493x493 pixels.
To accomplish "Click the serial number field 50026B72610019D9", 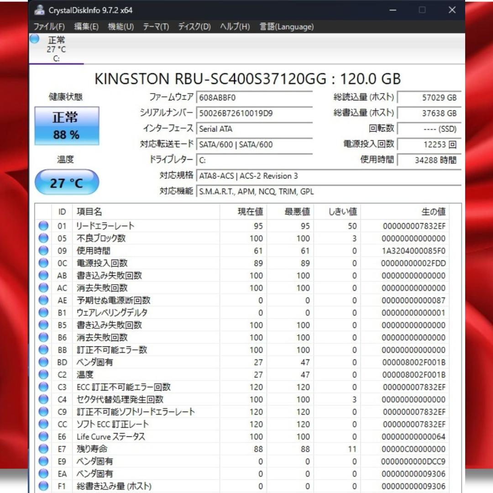I will tap(254, 113).
